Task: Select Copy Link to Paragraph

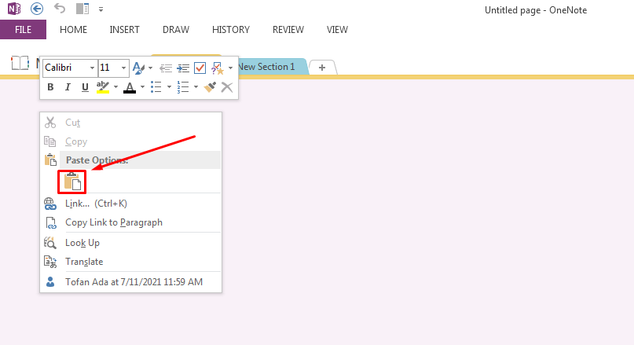Action: pyautogui.click(x=114, y=222)
